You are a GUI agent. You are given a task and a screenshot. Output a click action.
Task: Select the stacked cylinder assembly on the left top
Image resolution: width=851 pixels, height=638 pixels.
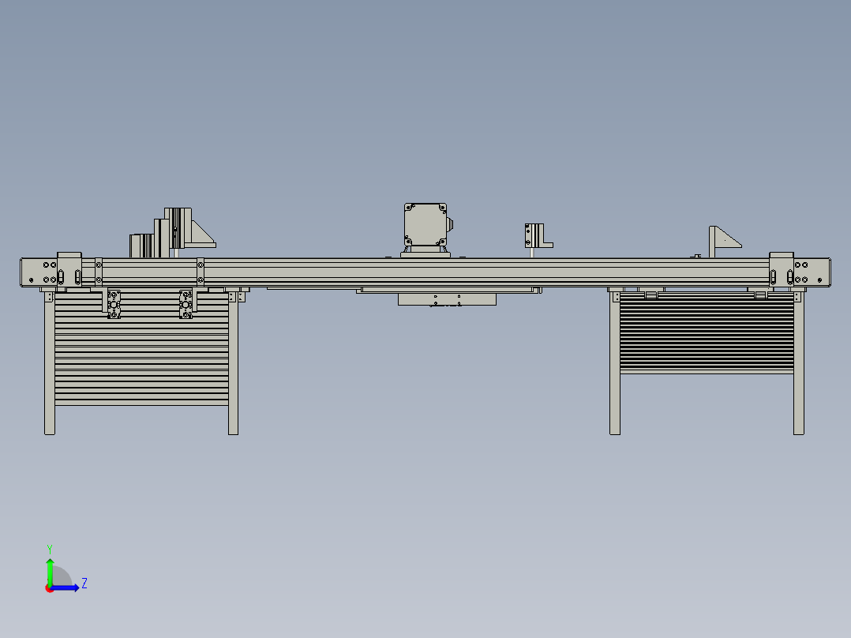tap(171, 232)
